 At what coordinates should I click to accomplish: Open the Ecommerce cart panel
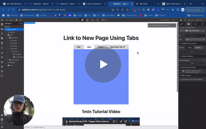click(x=2, y=57)
